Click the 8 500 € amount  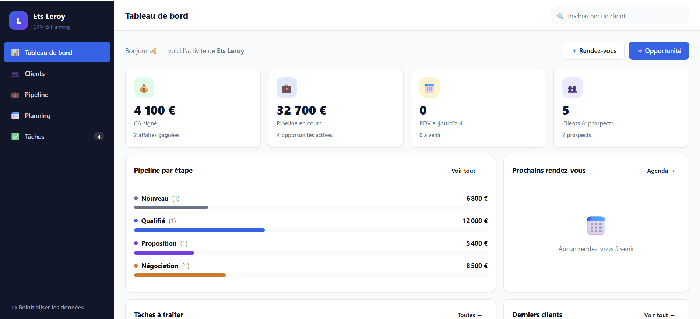(x=477, y=266)
